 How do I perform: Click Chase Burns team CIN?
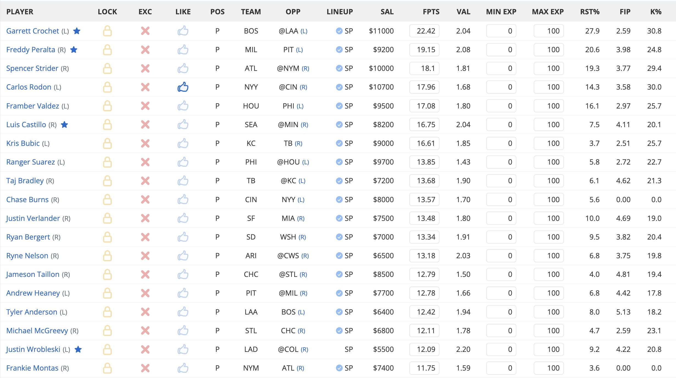(x=251, y=200)
